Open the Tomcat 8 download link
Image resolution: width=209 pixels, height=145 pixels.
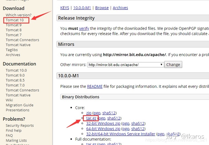pyautogui.click(x=14, y=30)
